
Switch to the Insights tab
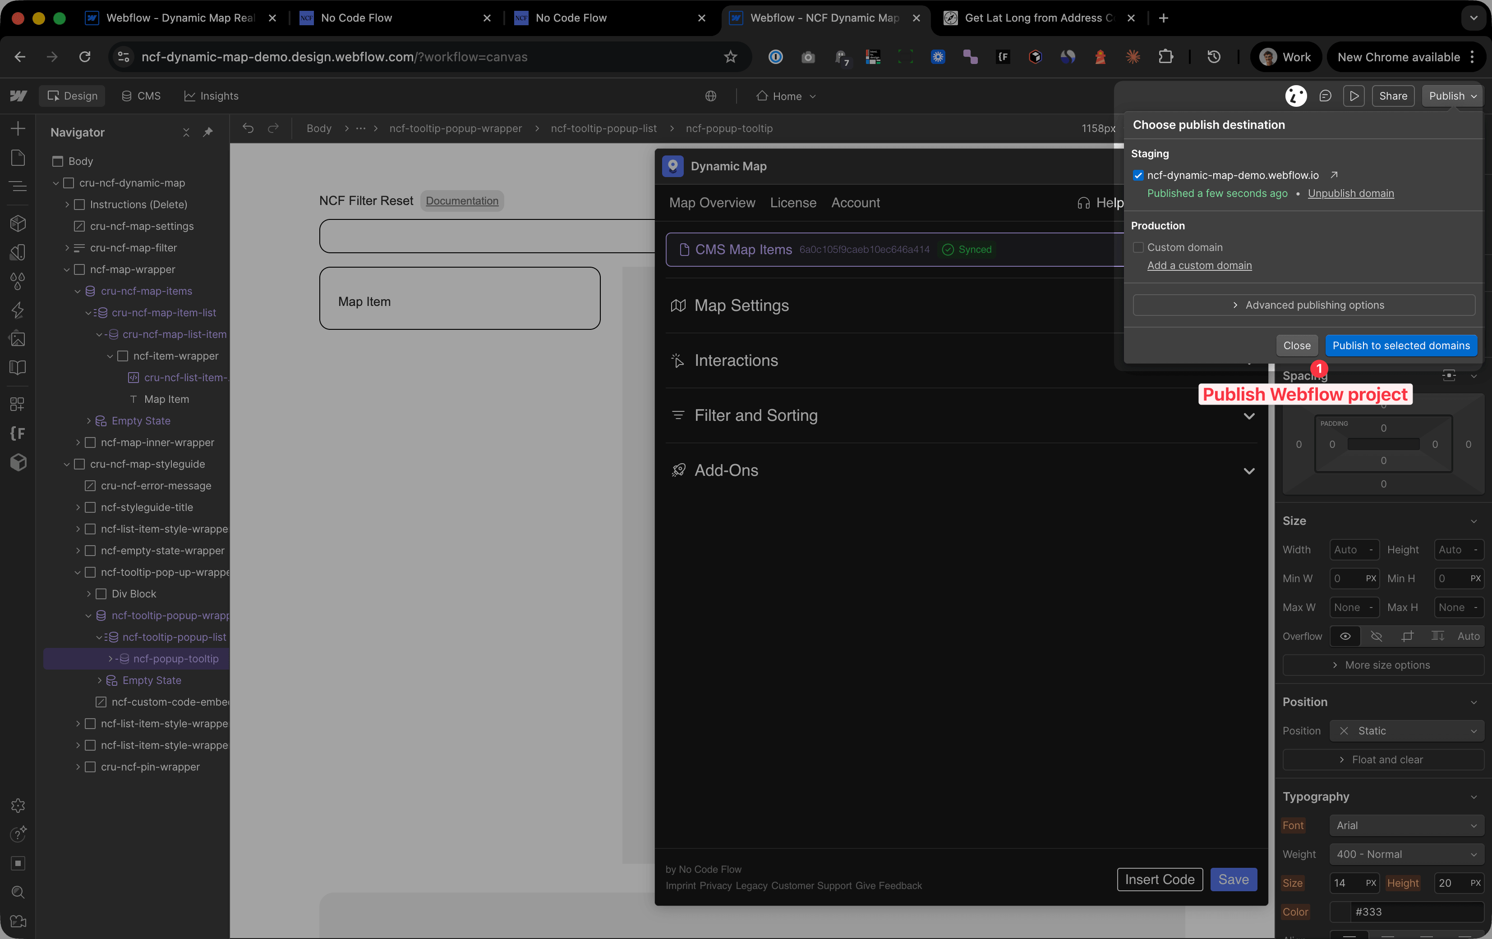[x=211, y=96]
